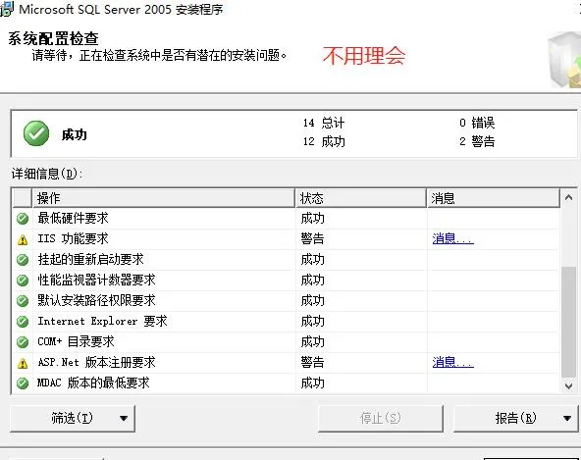Select the 挂起的重新启动要求 row text
This screenshot has height=460, width=581.
pyautogui.click(x=90, y=259)
